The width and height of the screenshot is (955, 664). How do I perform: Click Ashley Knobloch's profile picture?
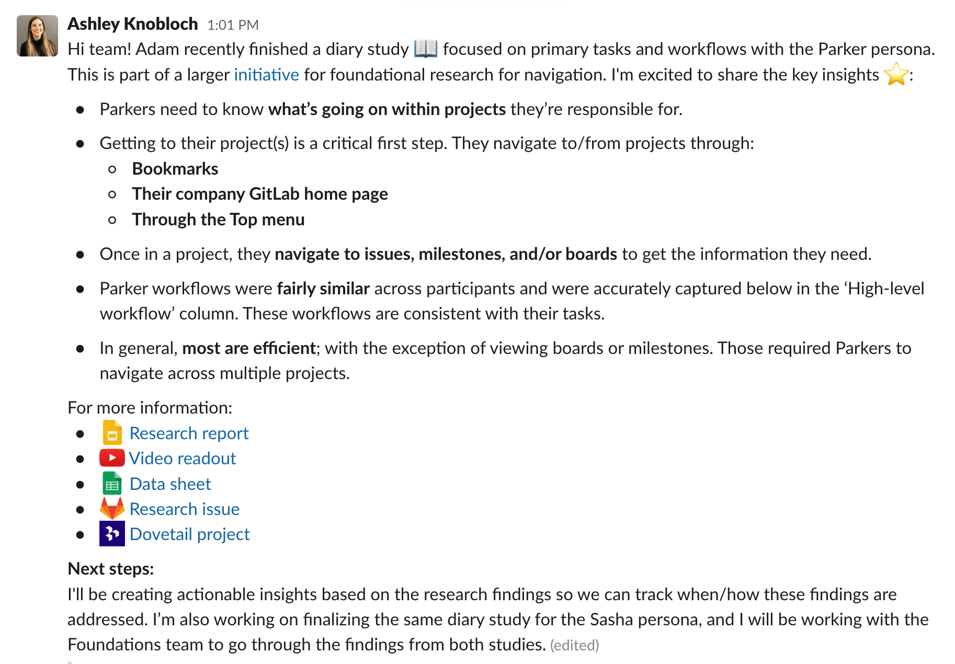click(37, 36)
